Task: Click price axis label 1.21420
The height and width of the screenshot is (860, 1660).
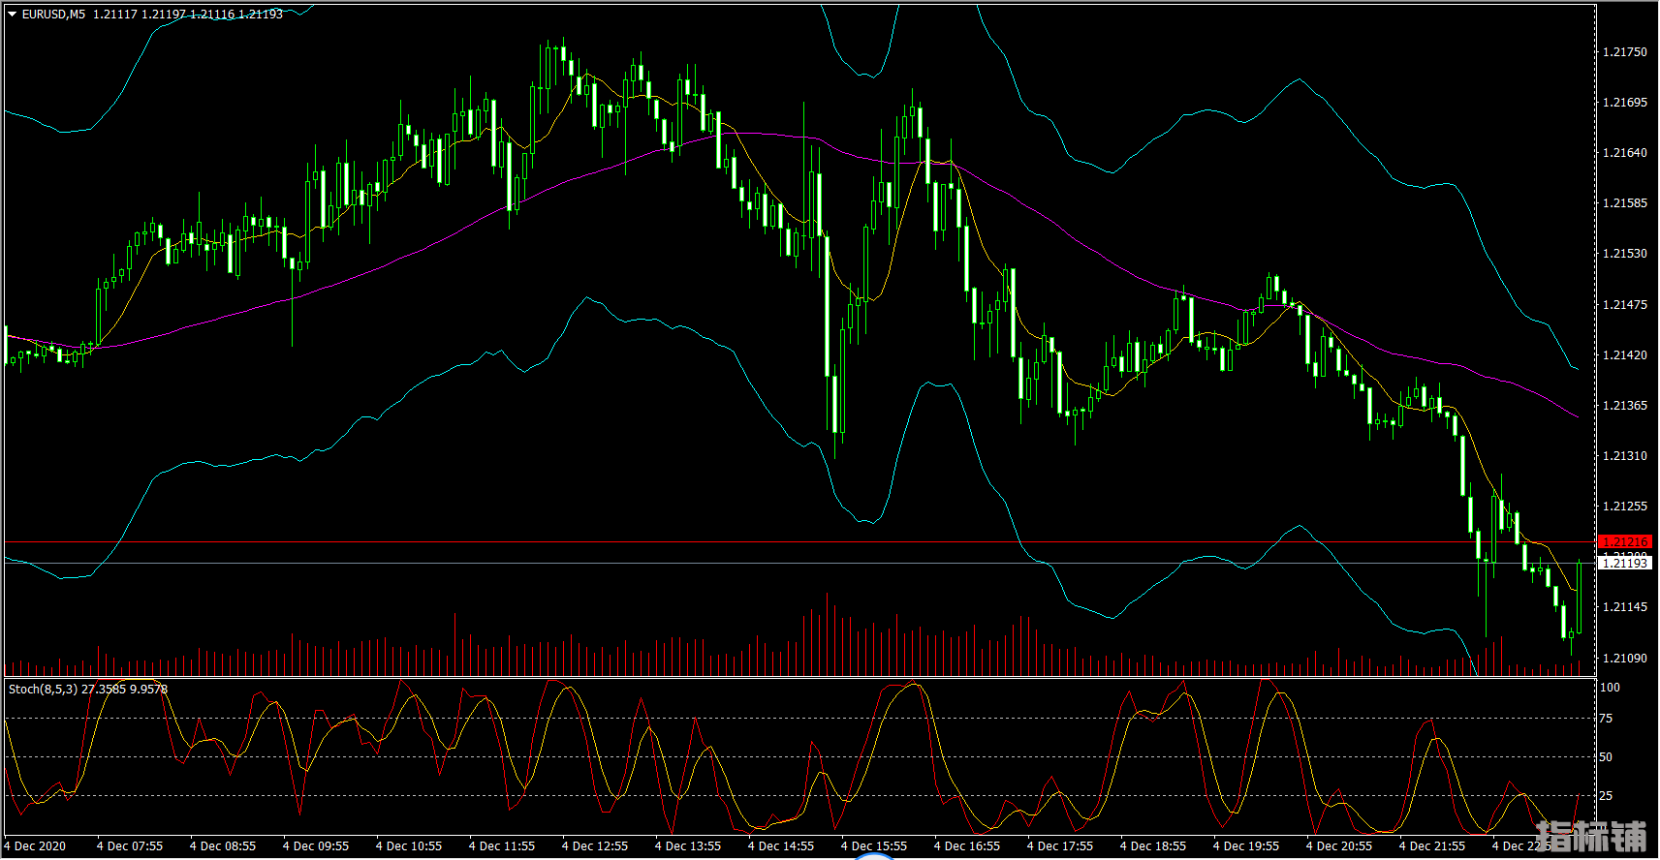Action: pyautogui.click(x=1624, y=355)
